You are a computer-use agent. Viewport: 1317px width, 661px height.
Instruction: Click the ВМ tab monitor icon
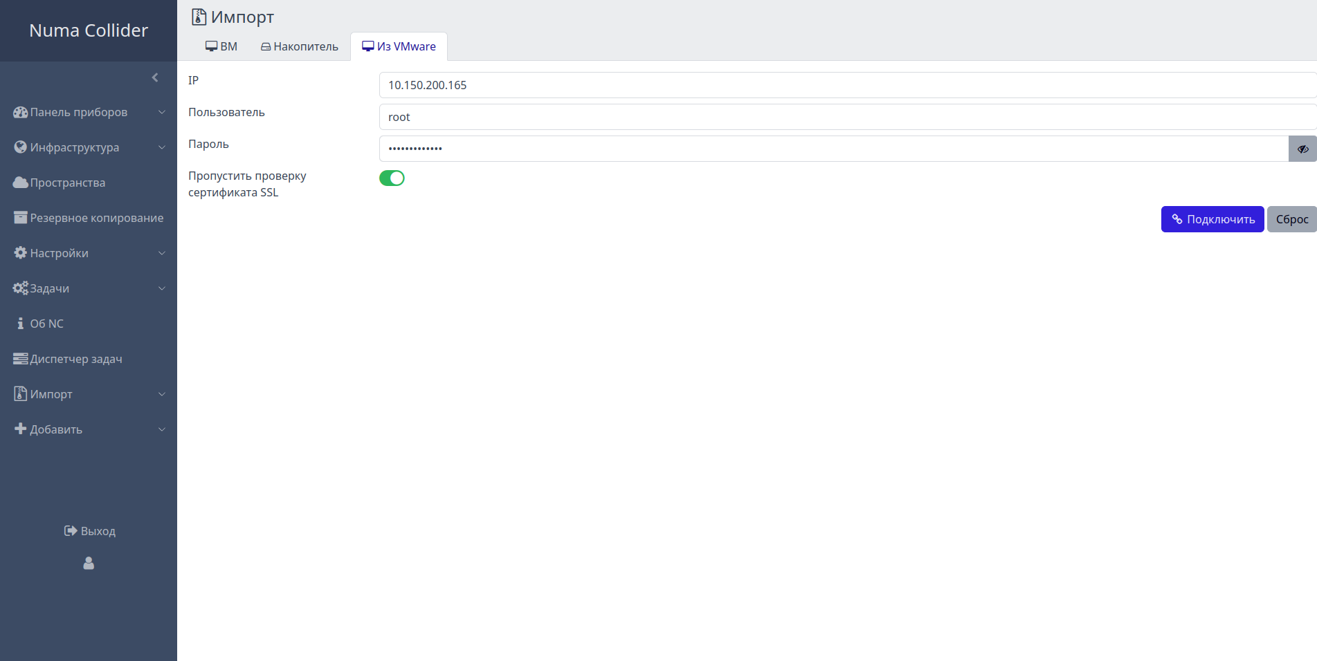click(212, 46)
